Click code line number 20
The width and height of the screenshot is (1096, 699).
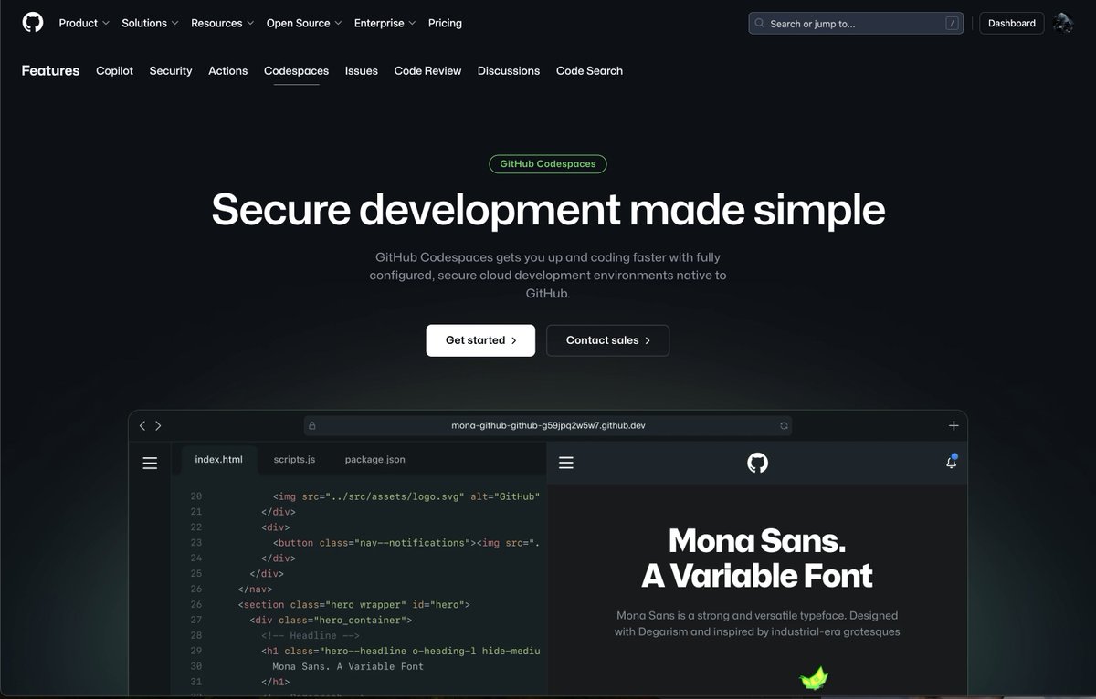tap(195, 496)
